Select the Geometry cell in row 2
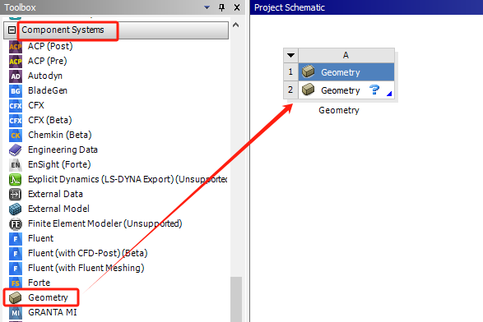Image resolution: width=483 pixels, height=322 pixels. coord(346,90)
